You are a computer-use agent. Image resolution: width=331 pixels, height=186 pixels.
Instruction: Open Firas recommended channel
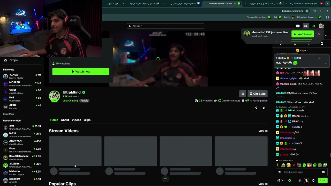[x=22, y=150]
